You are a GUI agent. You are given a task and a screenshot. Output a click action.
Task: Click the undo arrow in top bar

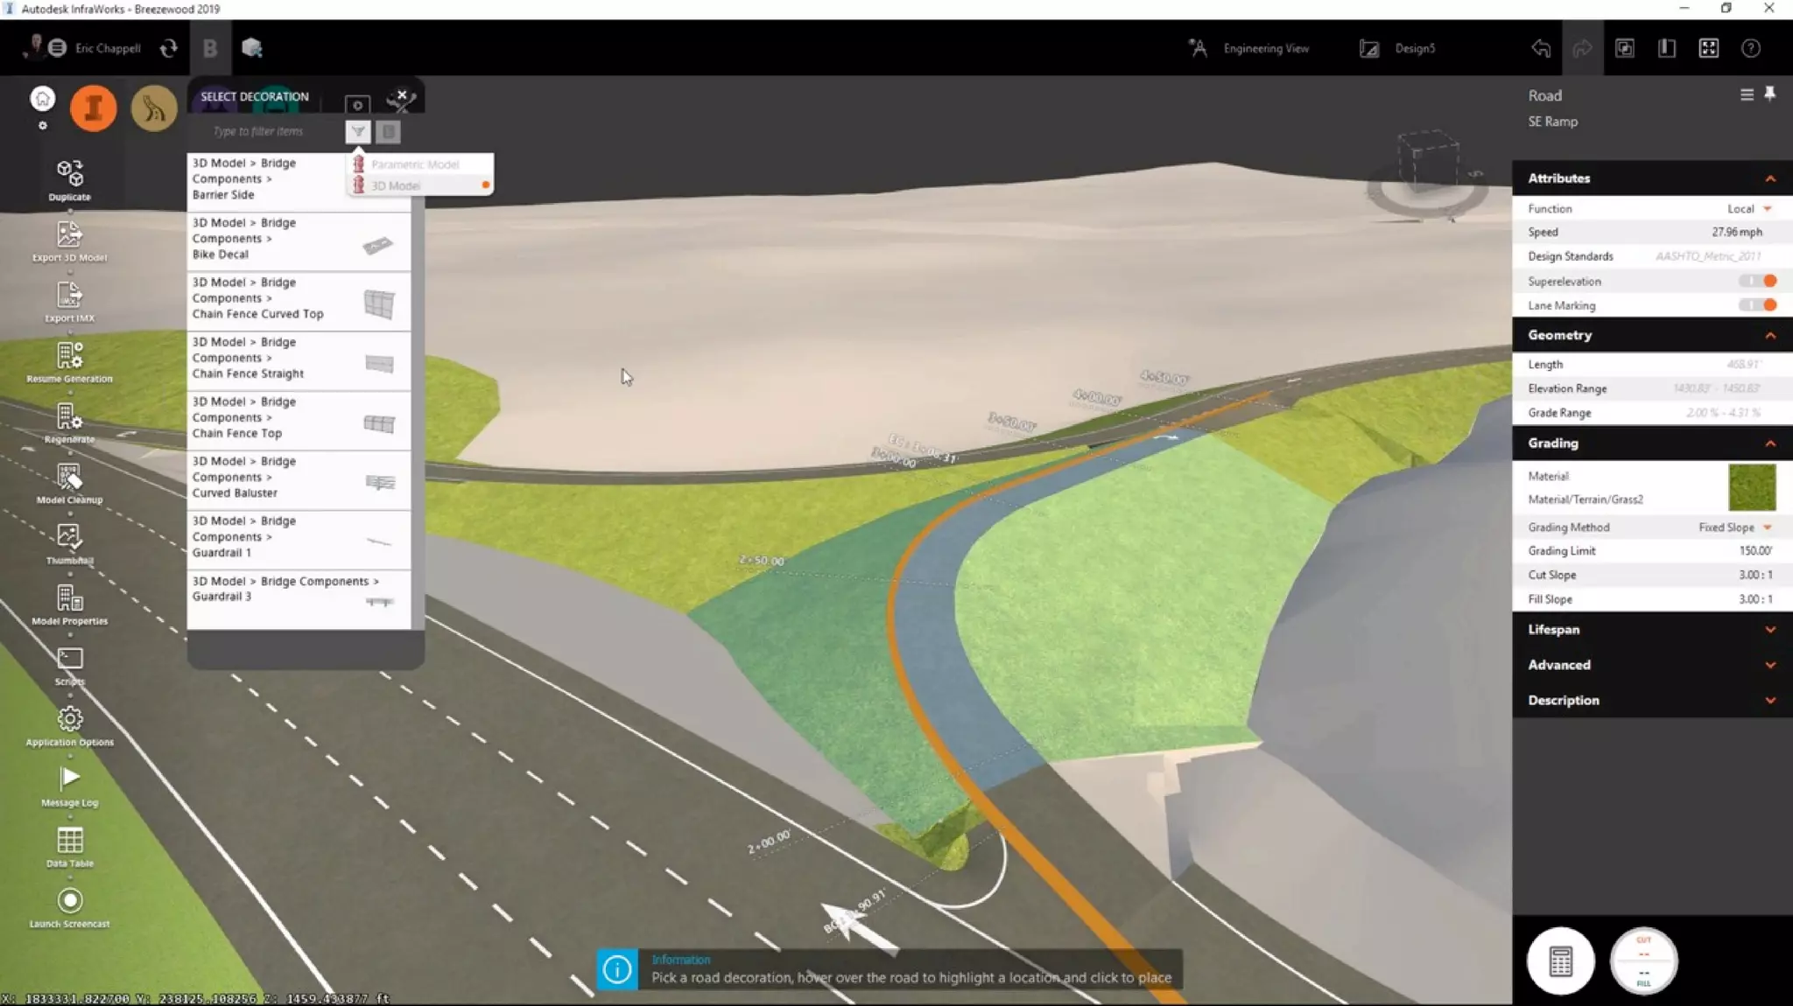click(1541, 48)
